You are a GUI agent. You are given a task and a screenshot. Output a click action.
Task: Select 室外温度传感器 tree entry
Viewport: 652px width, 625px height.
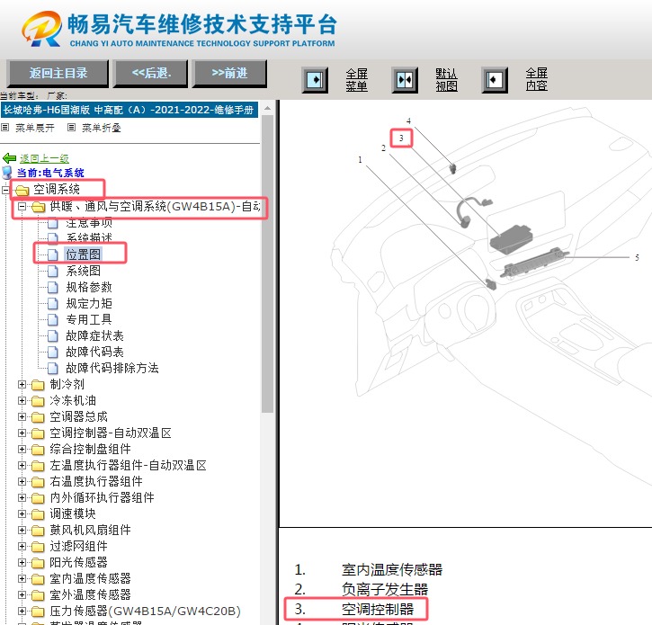point(90,595)
